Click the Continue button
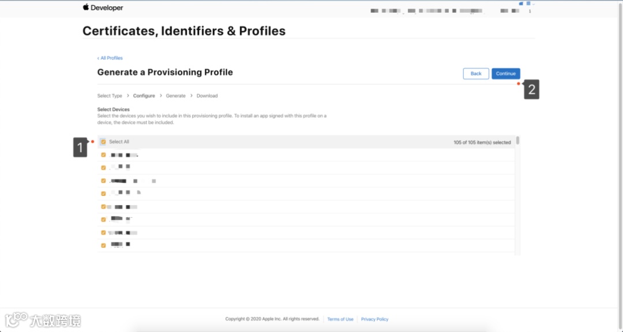This screenshot has width=623, height=332. coord(505,74)
